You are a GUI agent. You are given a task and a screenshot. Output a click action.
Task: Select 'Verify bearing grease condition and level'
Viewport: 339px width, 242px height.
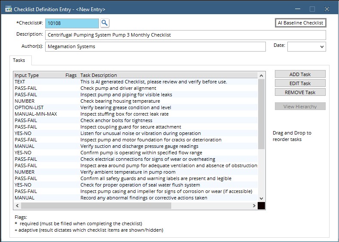pyautogui.click(x=136, y=107)
